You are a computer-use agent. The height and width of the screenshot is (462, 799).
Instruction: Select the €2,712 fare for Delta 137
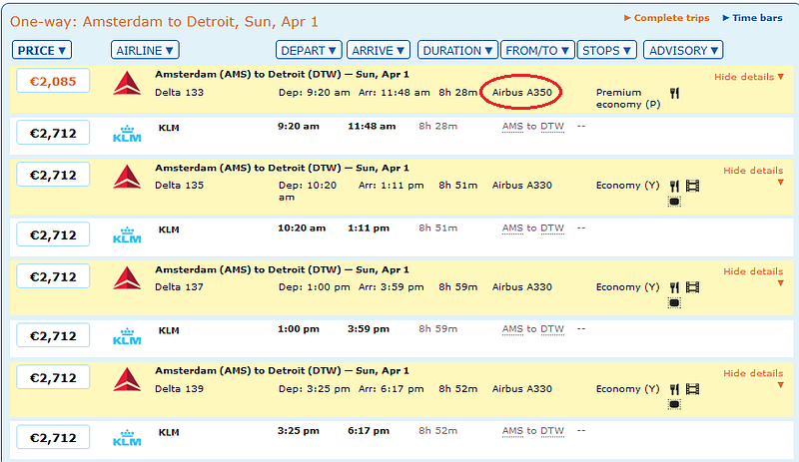point(53,276)
